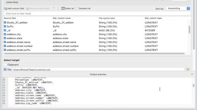
Task: Click the Top source type header
Action: pyautogui.click(x=107, y=18)
